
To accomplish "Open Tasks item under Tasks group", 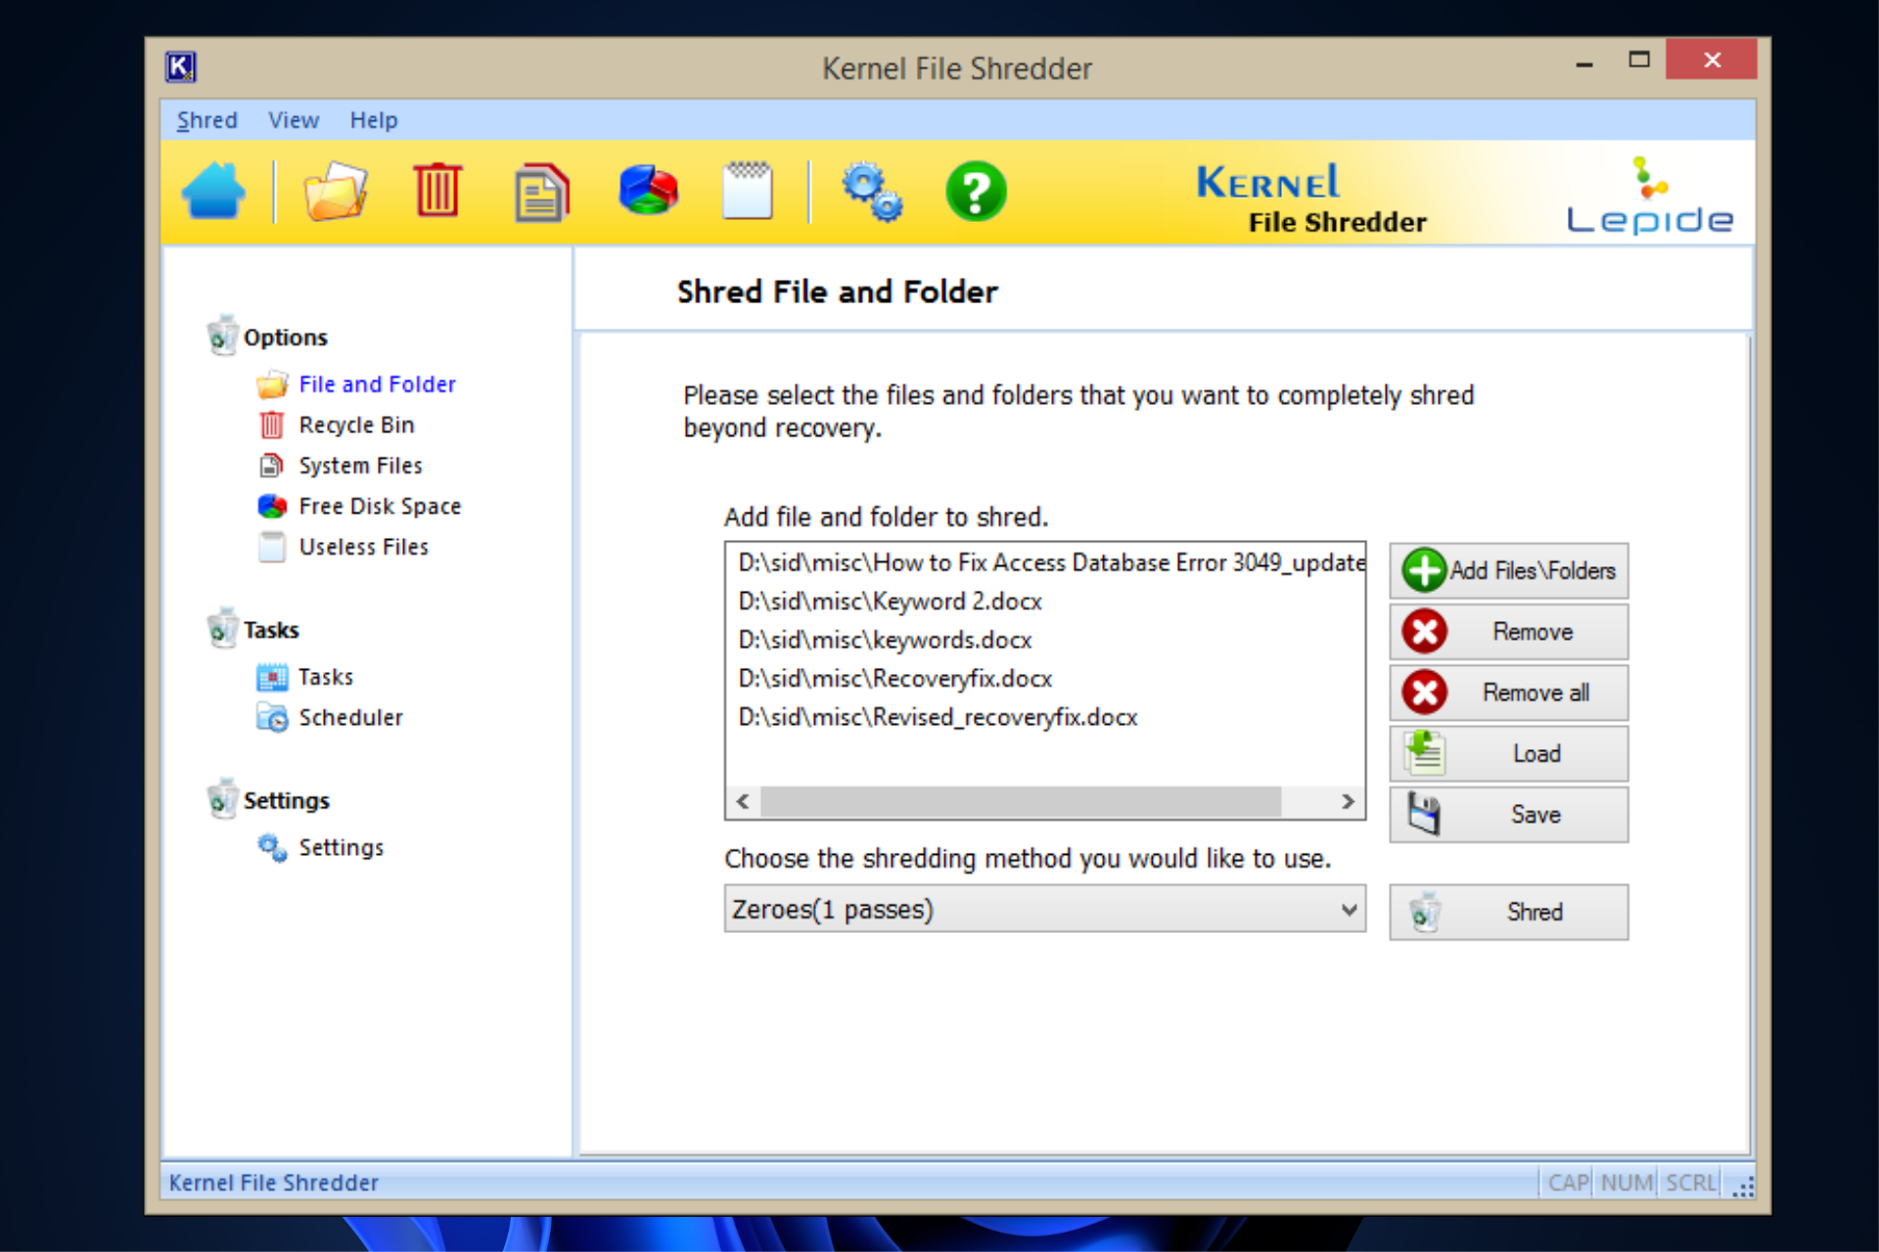I will (x=325, y=677).
